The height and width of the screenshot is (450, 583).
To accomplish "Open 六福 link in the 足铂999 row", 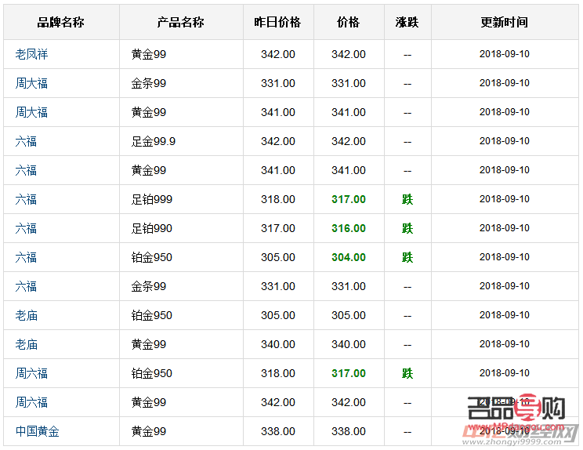I will pyautogui.click(x=26, y=199).
